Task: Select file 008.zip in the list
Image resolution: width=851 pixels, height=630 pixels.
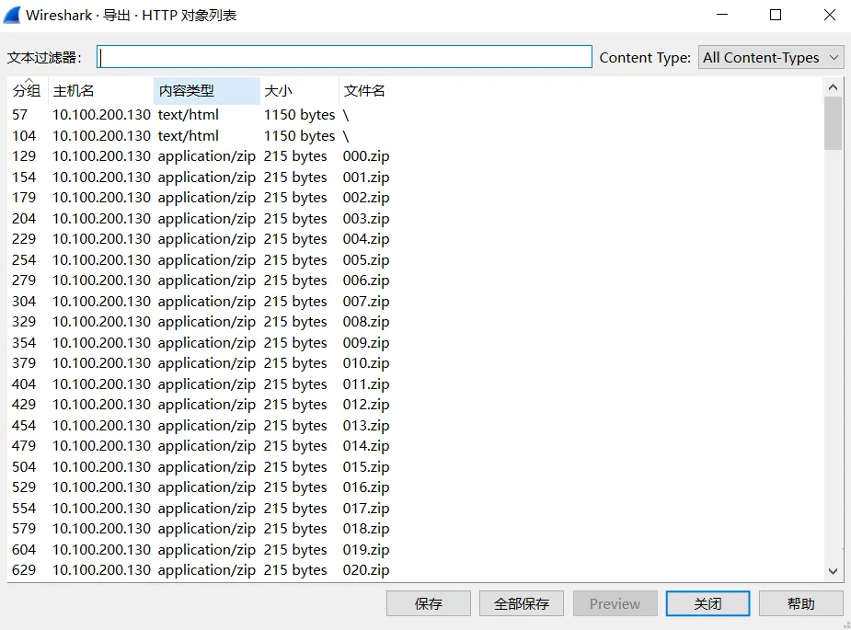Action: tap(366, 322)
